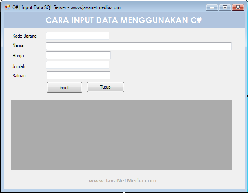248x193 pixels.
Task: Click the 'Jumlah' label
Action: pyautogui.click(x=19, y=66)
